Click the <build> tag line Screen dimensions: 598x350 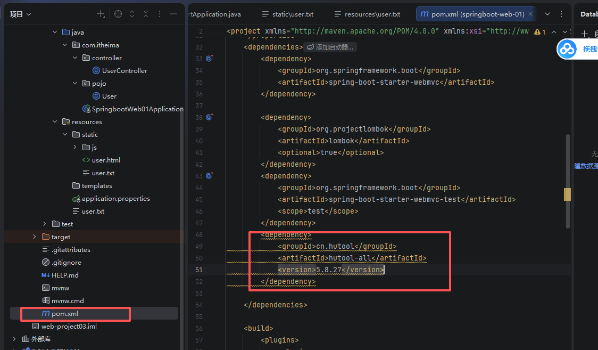(x=259, y=328)
